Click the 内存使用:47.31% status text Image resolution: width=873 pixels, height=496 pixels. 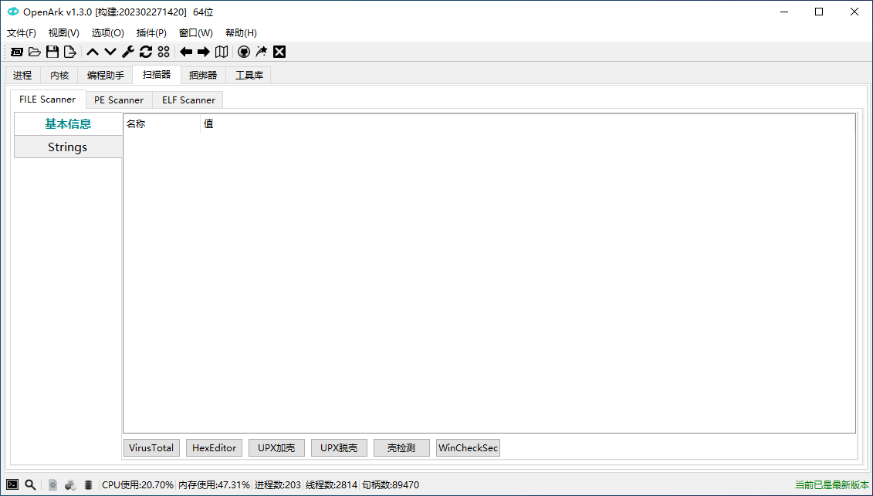pyautogui.click(x=215, y=485)
